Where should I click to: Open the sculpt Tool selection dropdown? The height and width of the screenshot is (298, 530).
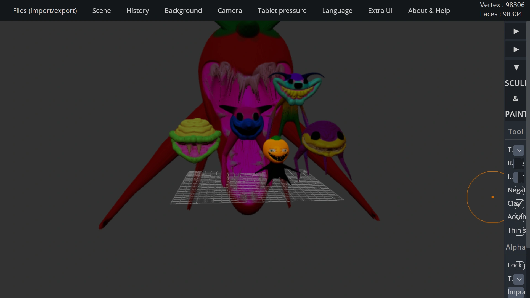click(x=519, y=150)
